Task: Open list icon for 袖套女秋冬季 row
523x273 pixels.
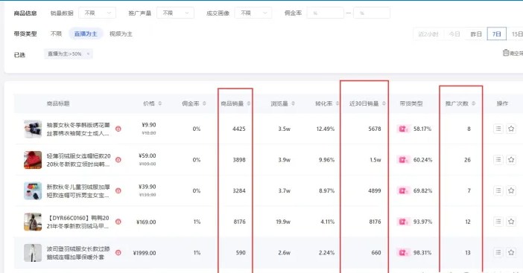Action: [x=498, y=129]
